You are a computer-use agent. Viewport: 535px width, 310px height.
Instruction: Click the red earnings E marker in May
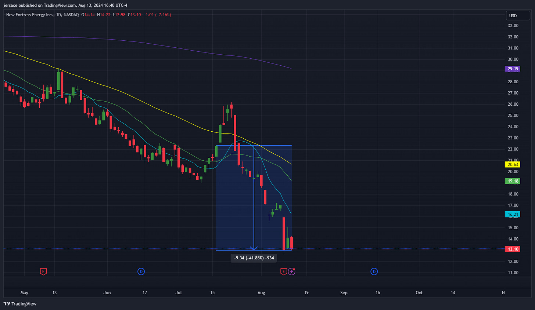click(43, 271)
